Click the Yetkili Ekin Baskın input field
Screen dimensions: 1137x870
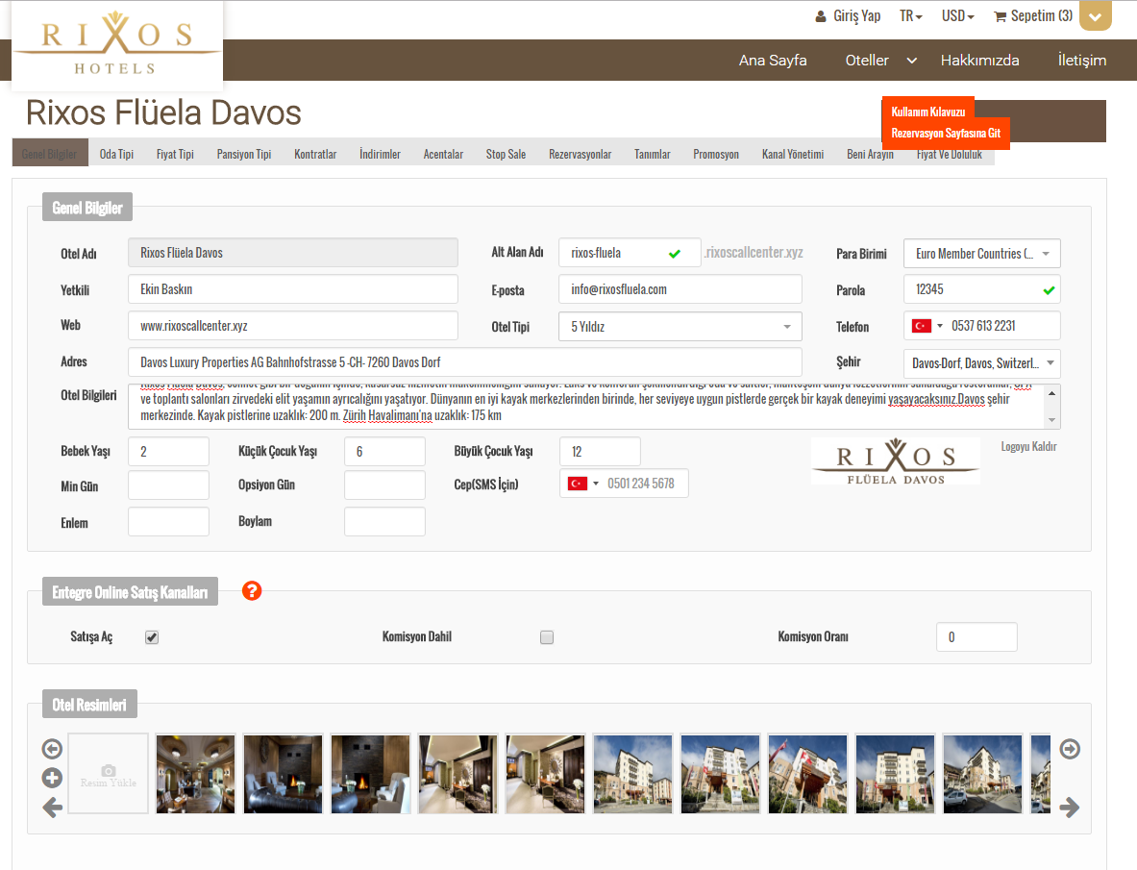(x=293, y=289)
